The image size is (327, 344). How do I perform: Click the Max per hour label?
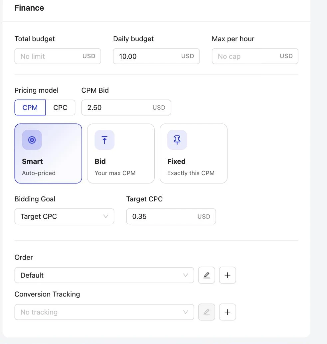233,39
